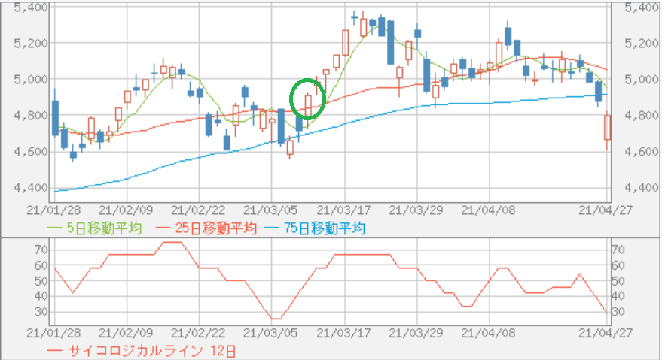
Task: Click 21/03/05 date under the psychological line chart
Action: [270, 333]
